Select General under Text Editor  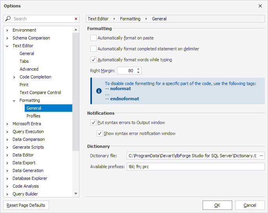coord(27,53)
